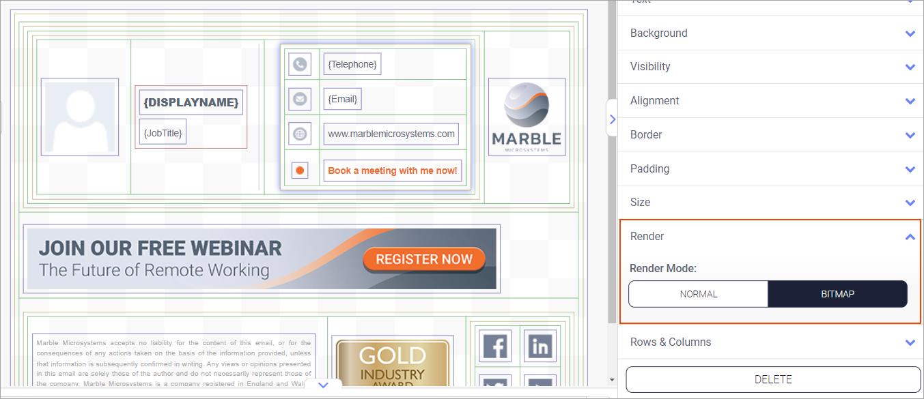Viewport: 924px width, 399px height.
Task: Select the {DISPLAYNAME} field
Action: [x=191, y=102]
